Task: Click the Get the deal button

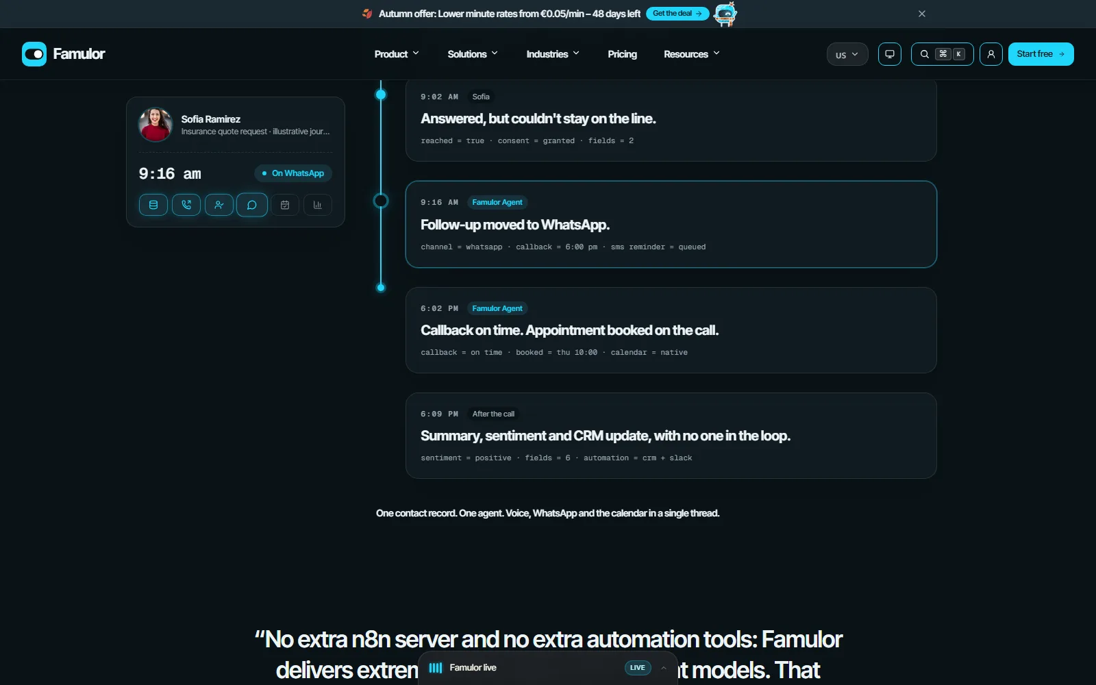Action: [677, 14]
